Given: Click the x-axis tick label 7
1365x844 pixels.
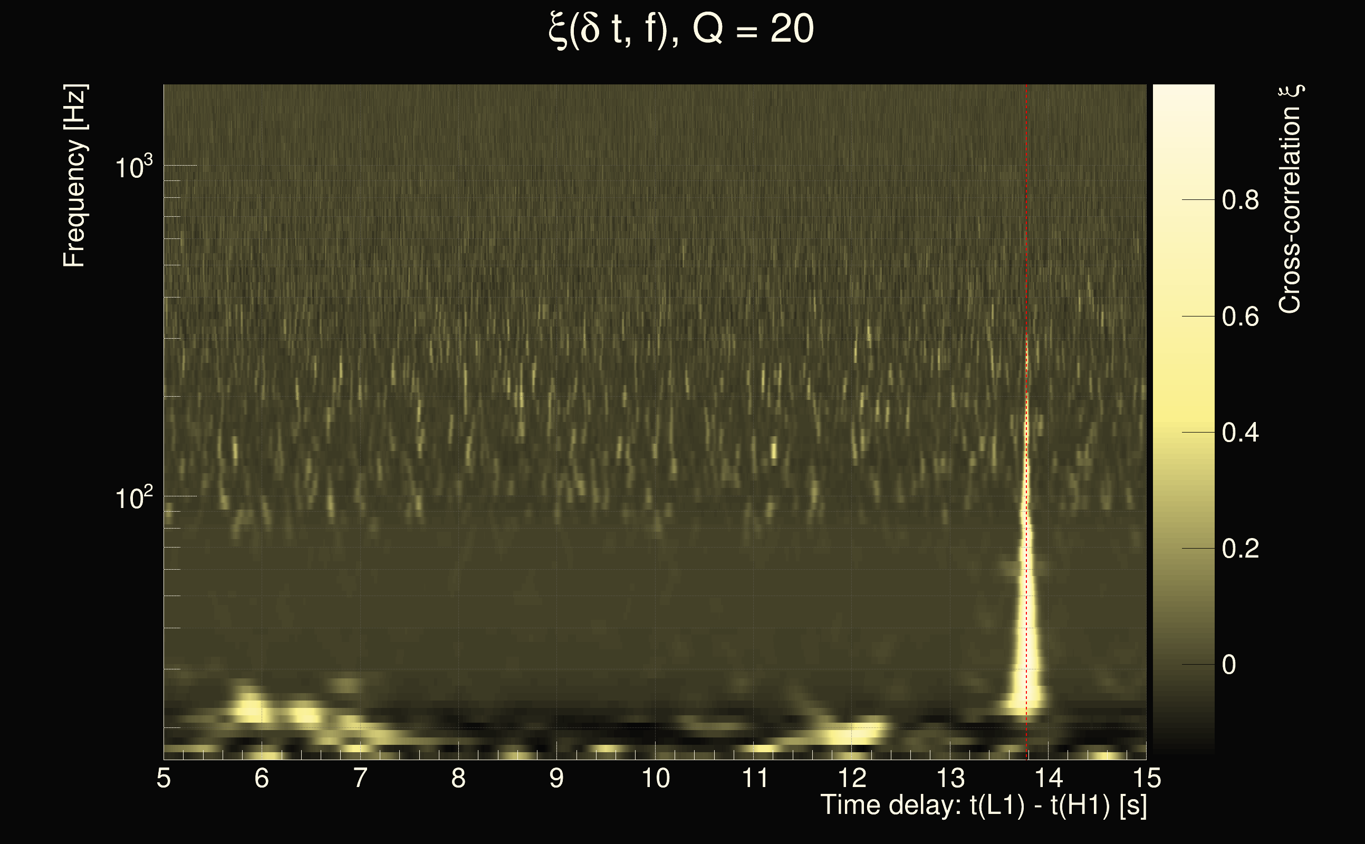Looking at the screenshot, I should pyautogui.click(x=360, y=778).
